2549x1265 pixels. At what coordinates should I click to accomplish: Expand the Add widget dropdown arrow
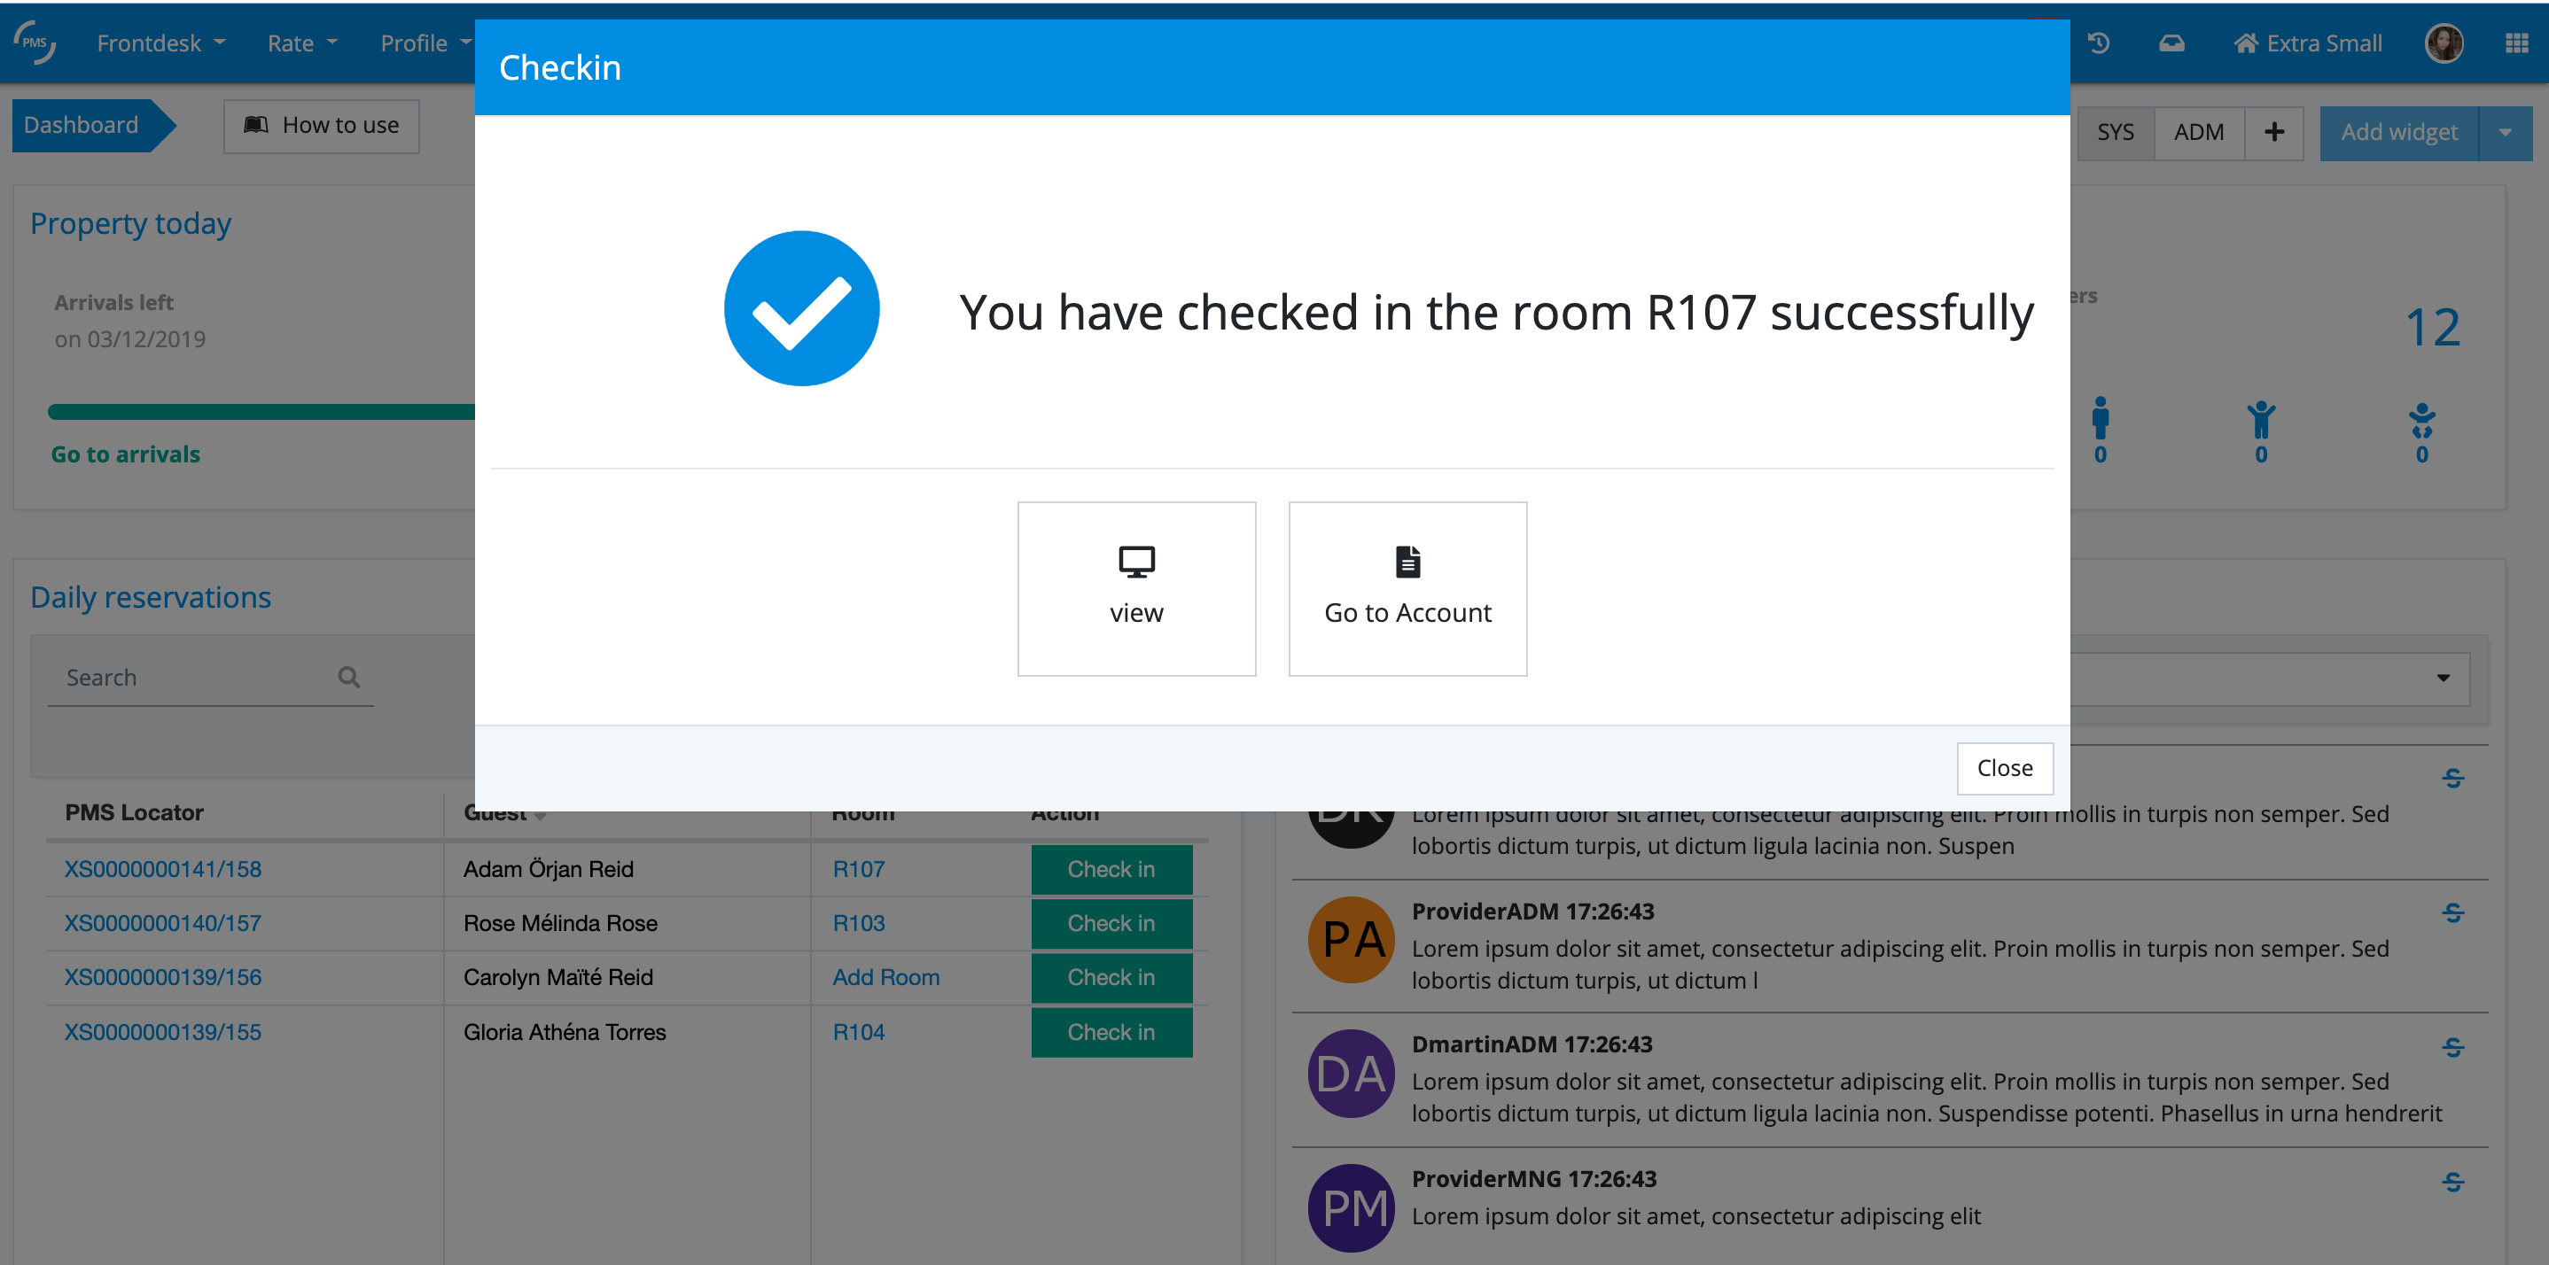2505,133
